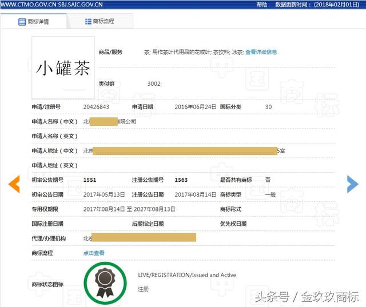
Task: Open 查看详细信息 link for goods/services
Action: (x=261, y=52)
